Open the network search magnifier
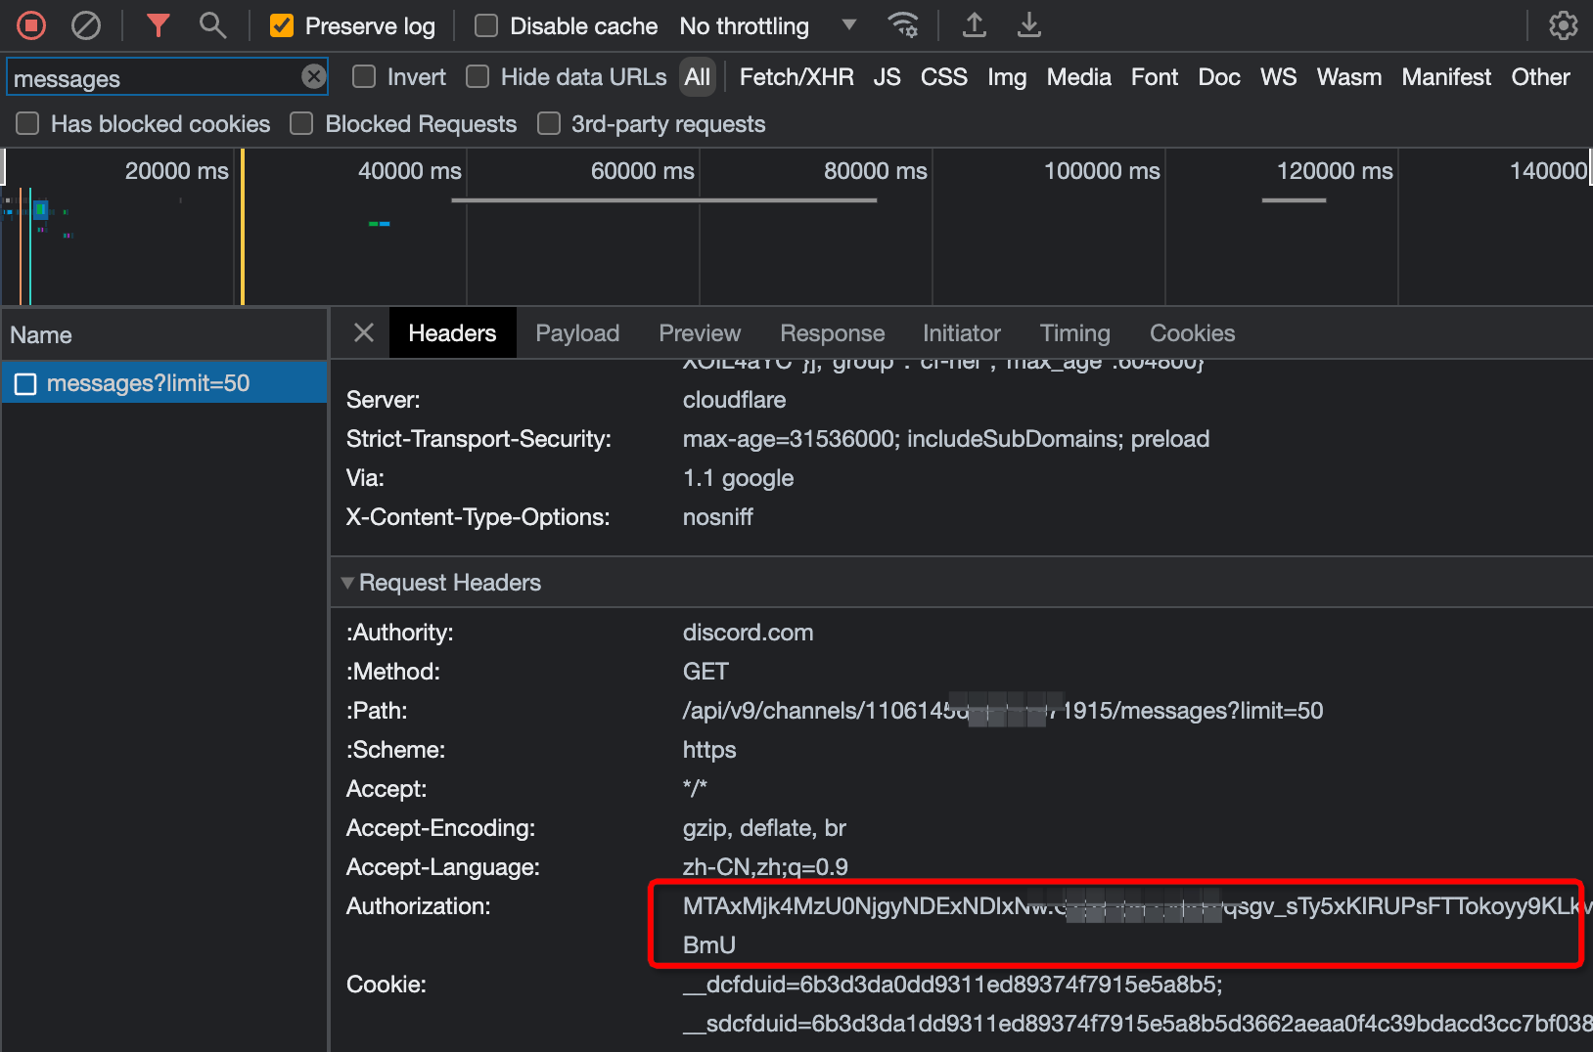The image size is (1593, 1052). (x=212, y=25)
